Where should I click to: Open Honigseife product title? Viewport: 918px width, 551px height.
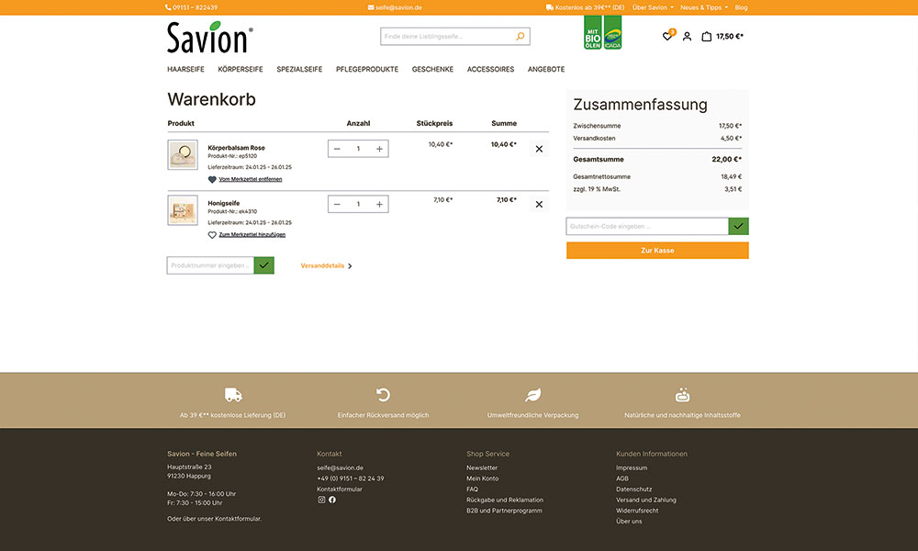click(224, 203)
